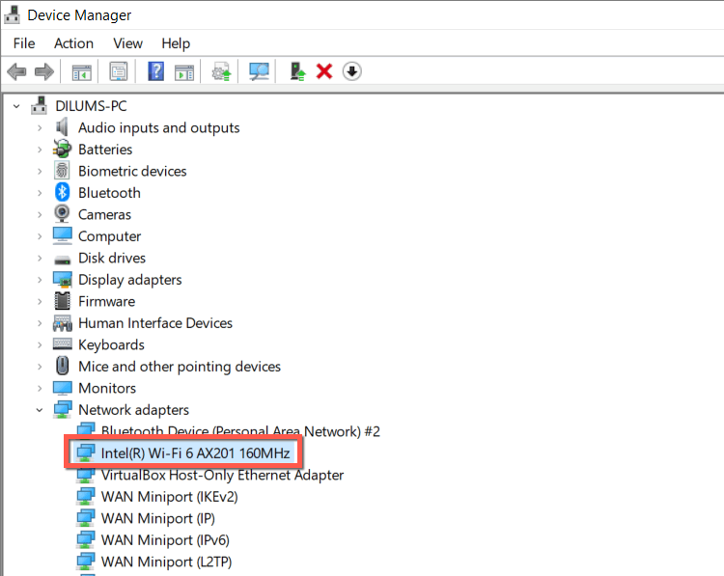Select WAN Miniport (L2TP)

166,562
